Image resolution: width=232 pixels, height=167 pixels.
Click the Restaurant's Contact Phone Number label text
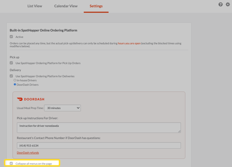[59, 138]
